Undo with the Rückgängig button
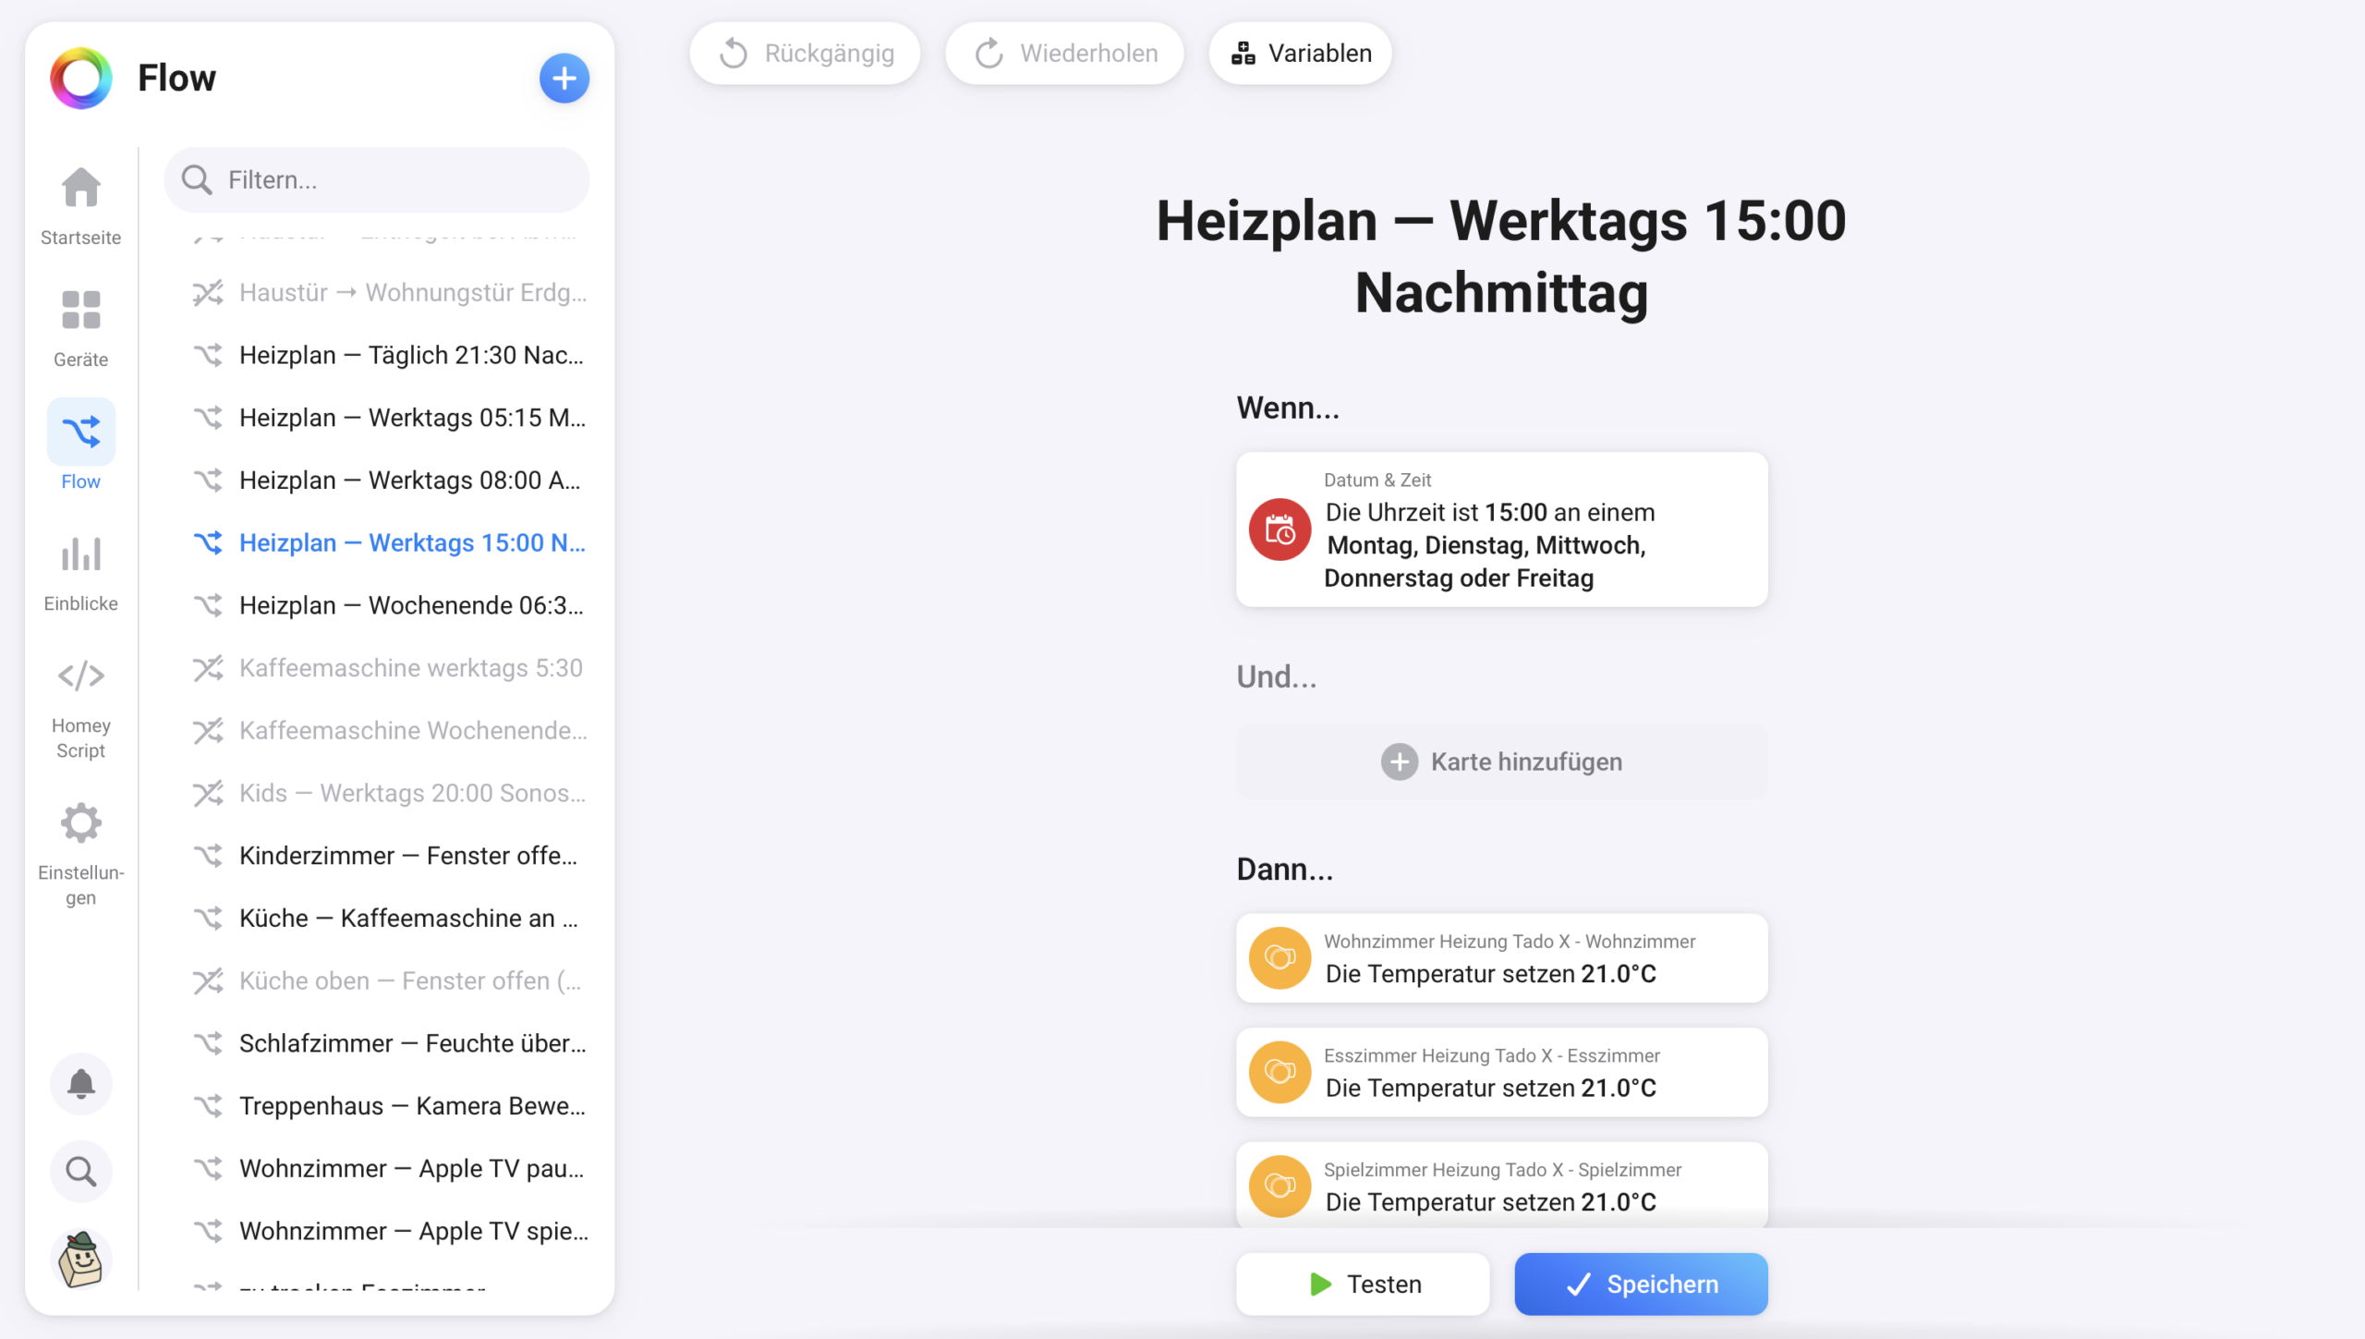This screenshot has height=1339, width=2365. pos(805,54)
